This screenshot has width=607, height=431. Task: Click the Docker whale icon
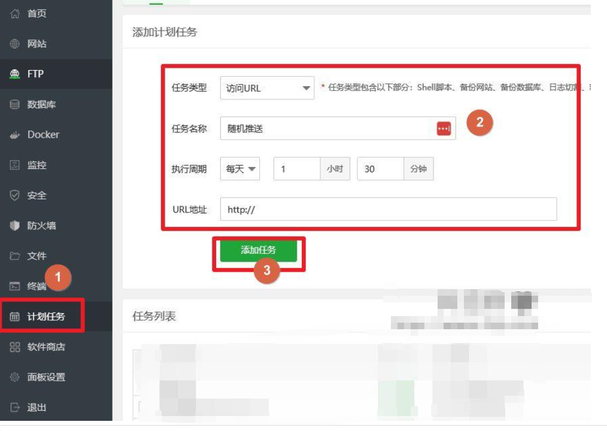(x=15, y=135)
